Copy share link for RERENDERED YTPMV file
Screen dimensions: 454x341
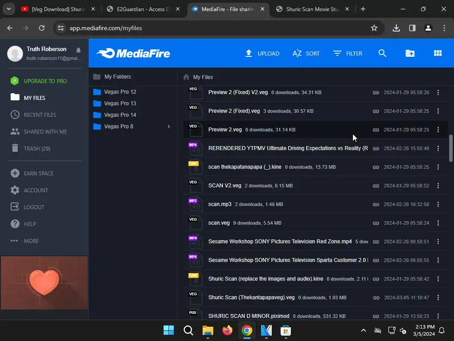pos(376,148)
